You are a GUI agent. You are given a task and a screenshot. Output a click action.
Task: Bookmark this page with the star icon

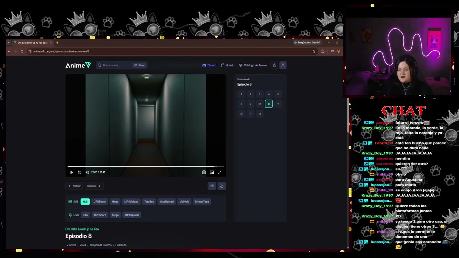point(314,51)
